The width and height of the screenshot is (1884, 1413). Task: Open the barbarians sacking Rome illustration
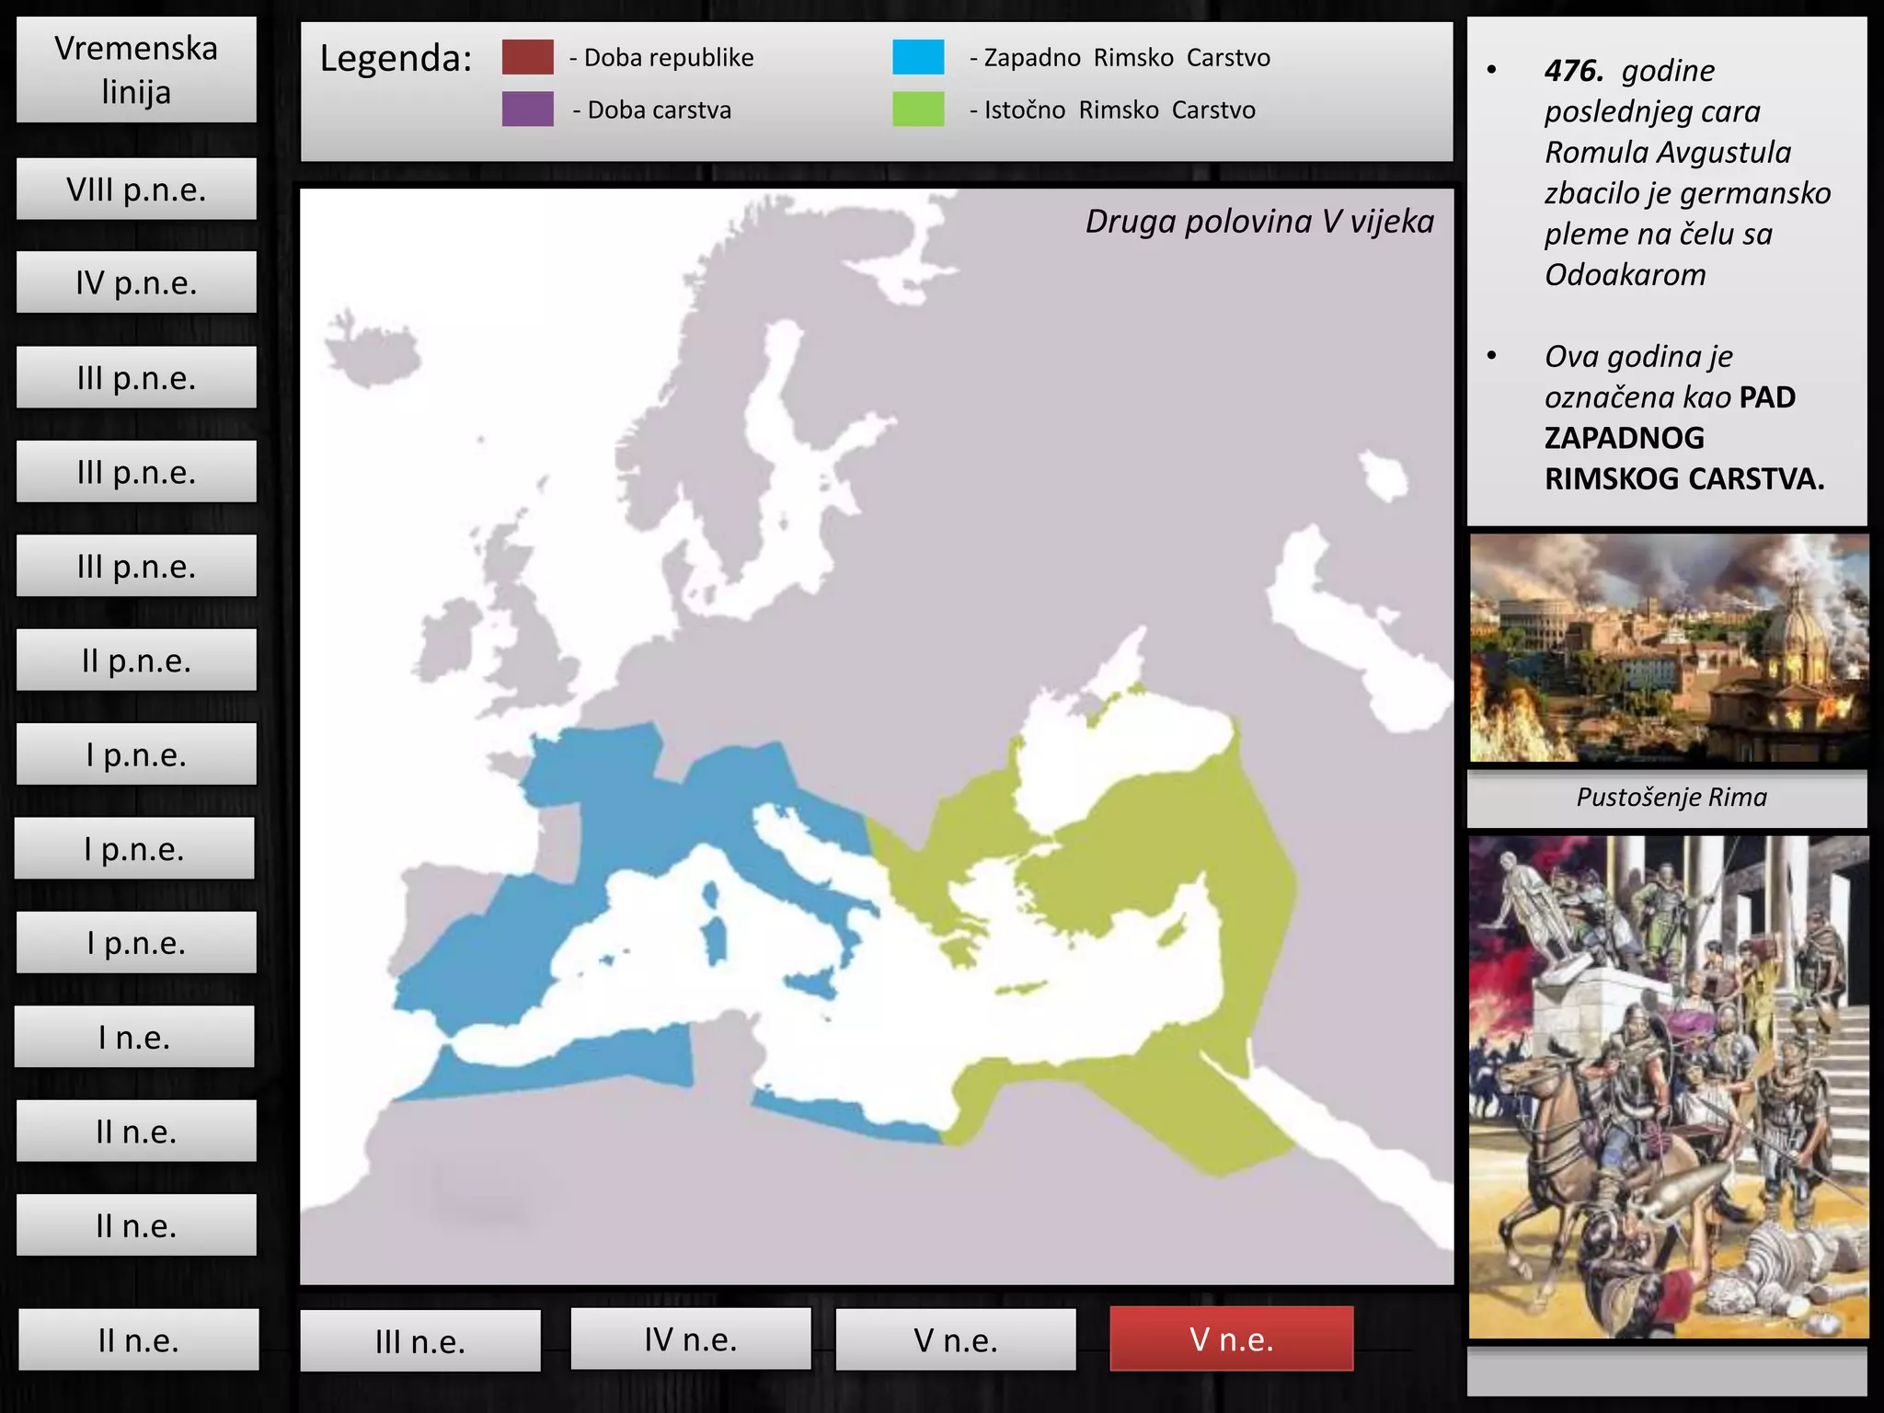[1669, 1087]
